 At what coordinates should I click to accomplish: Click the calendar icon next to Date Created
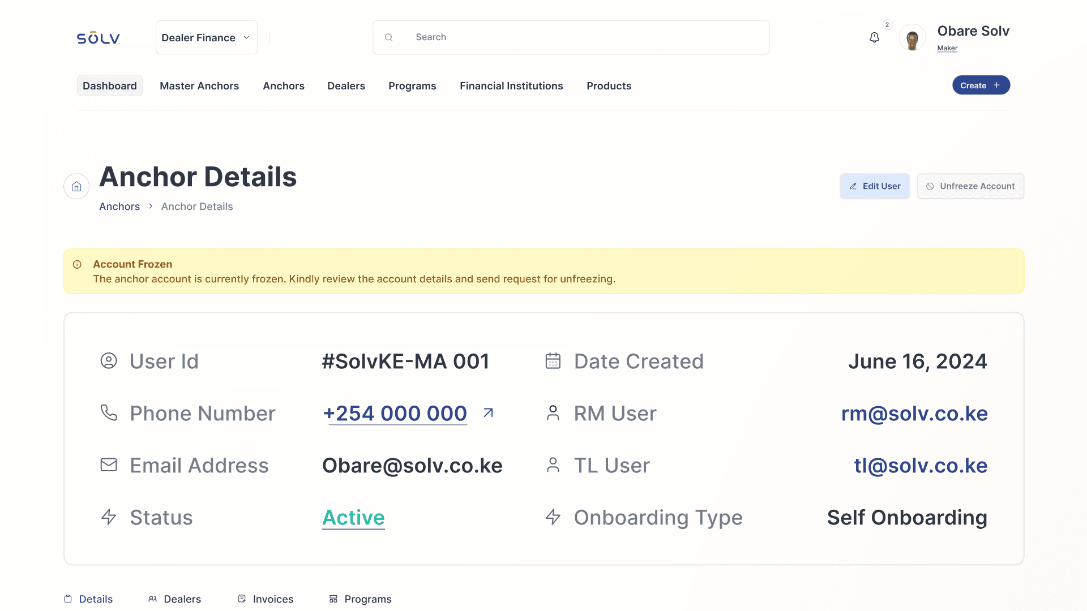(553, 361)
